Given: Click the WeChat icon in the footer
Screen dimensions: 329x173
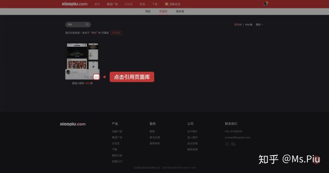Looking at the screenshot, I should point(233,144).
